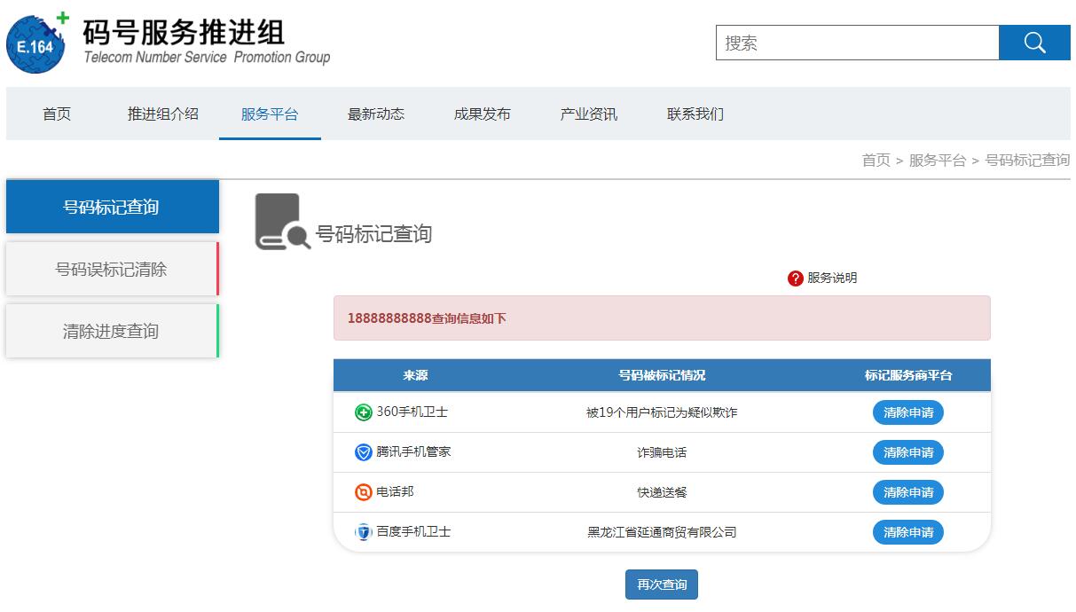This screenshot has height=612, width=1076.
Task: Click the 电话邦 orange icon
Action: pyautogui.click(x=363, y=492)
